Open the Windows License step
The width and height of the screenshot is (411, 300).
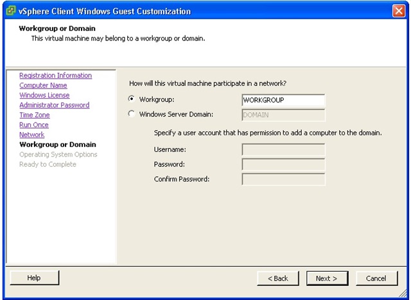[x=44, y=96]
